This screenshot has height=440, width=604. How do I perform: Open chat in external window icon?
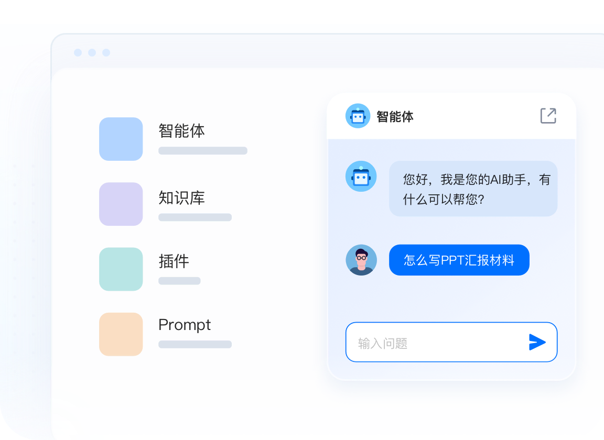click(x=548, y=115)
